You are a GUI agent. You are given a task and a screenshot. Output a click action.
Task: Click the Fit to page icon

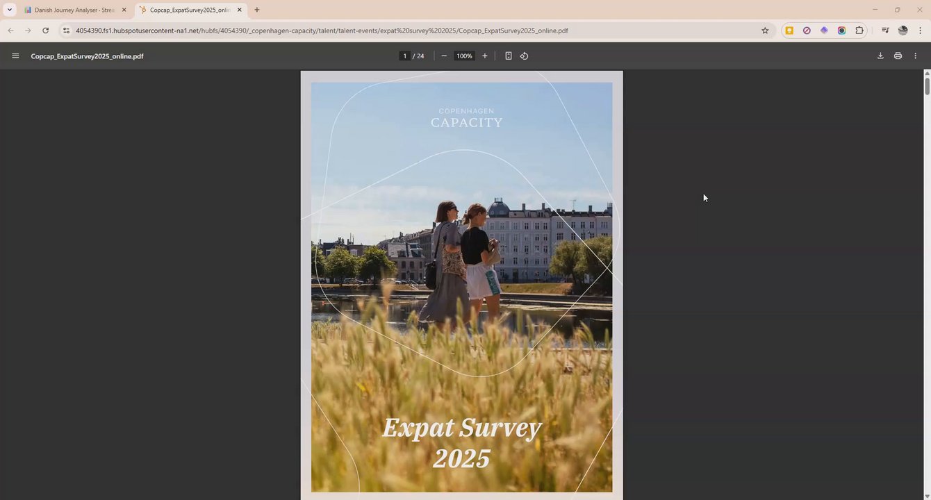pyautogui.click(x=509, y=56)
